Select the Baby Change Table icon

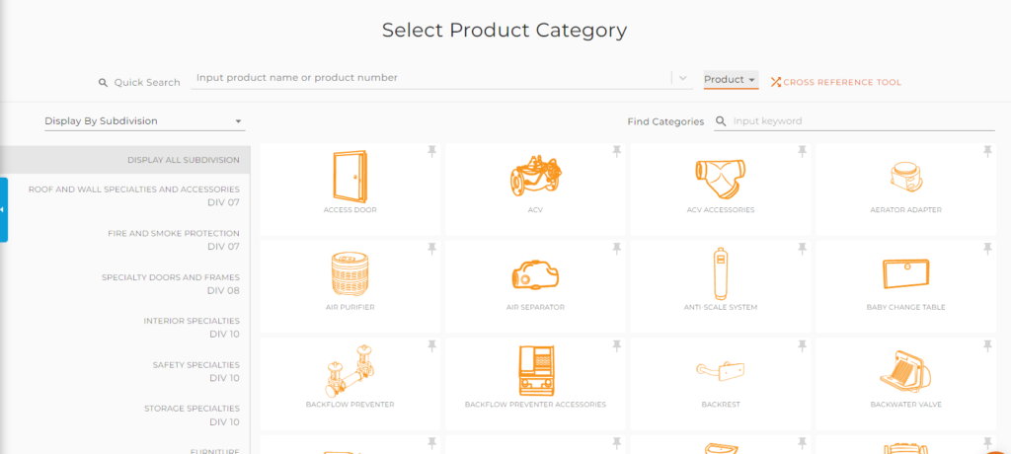tap(905, 274)
